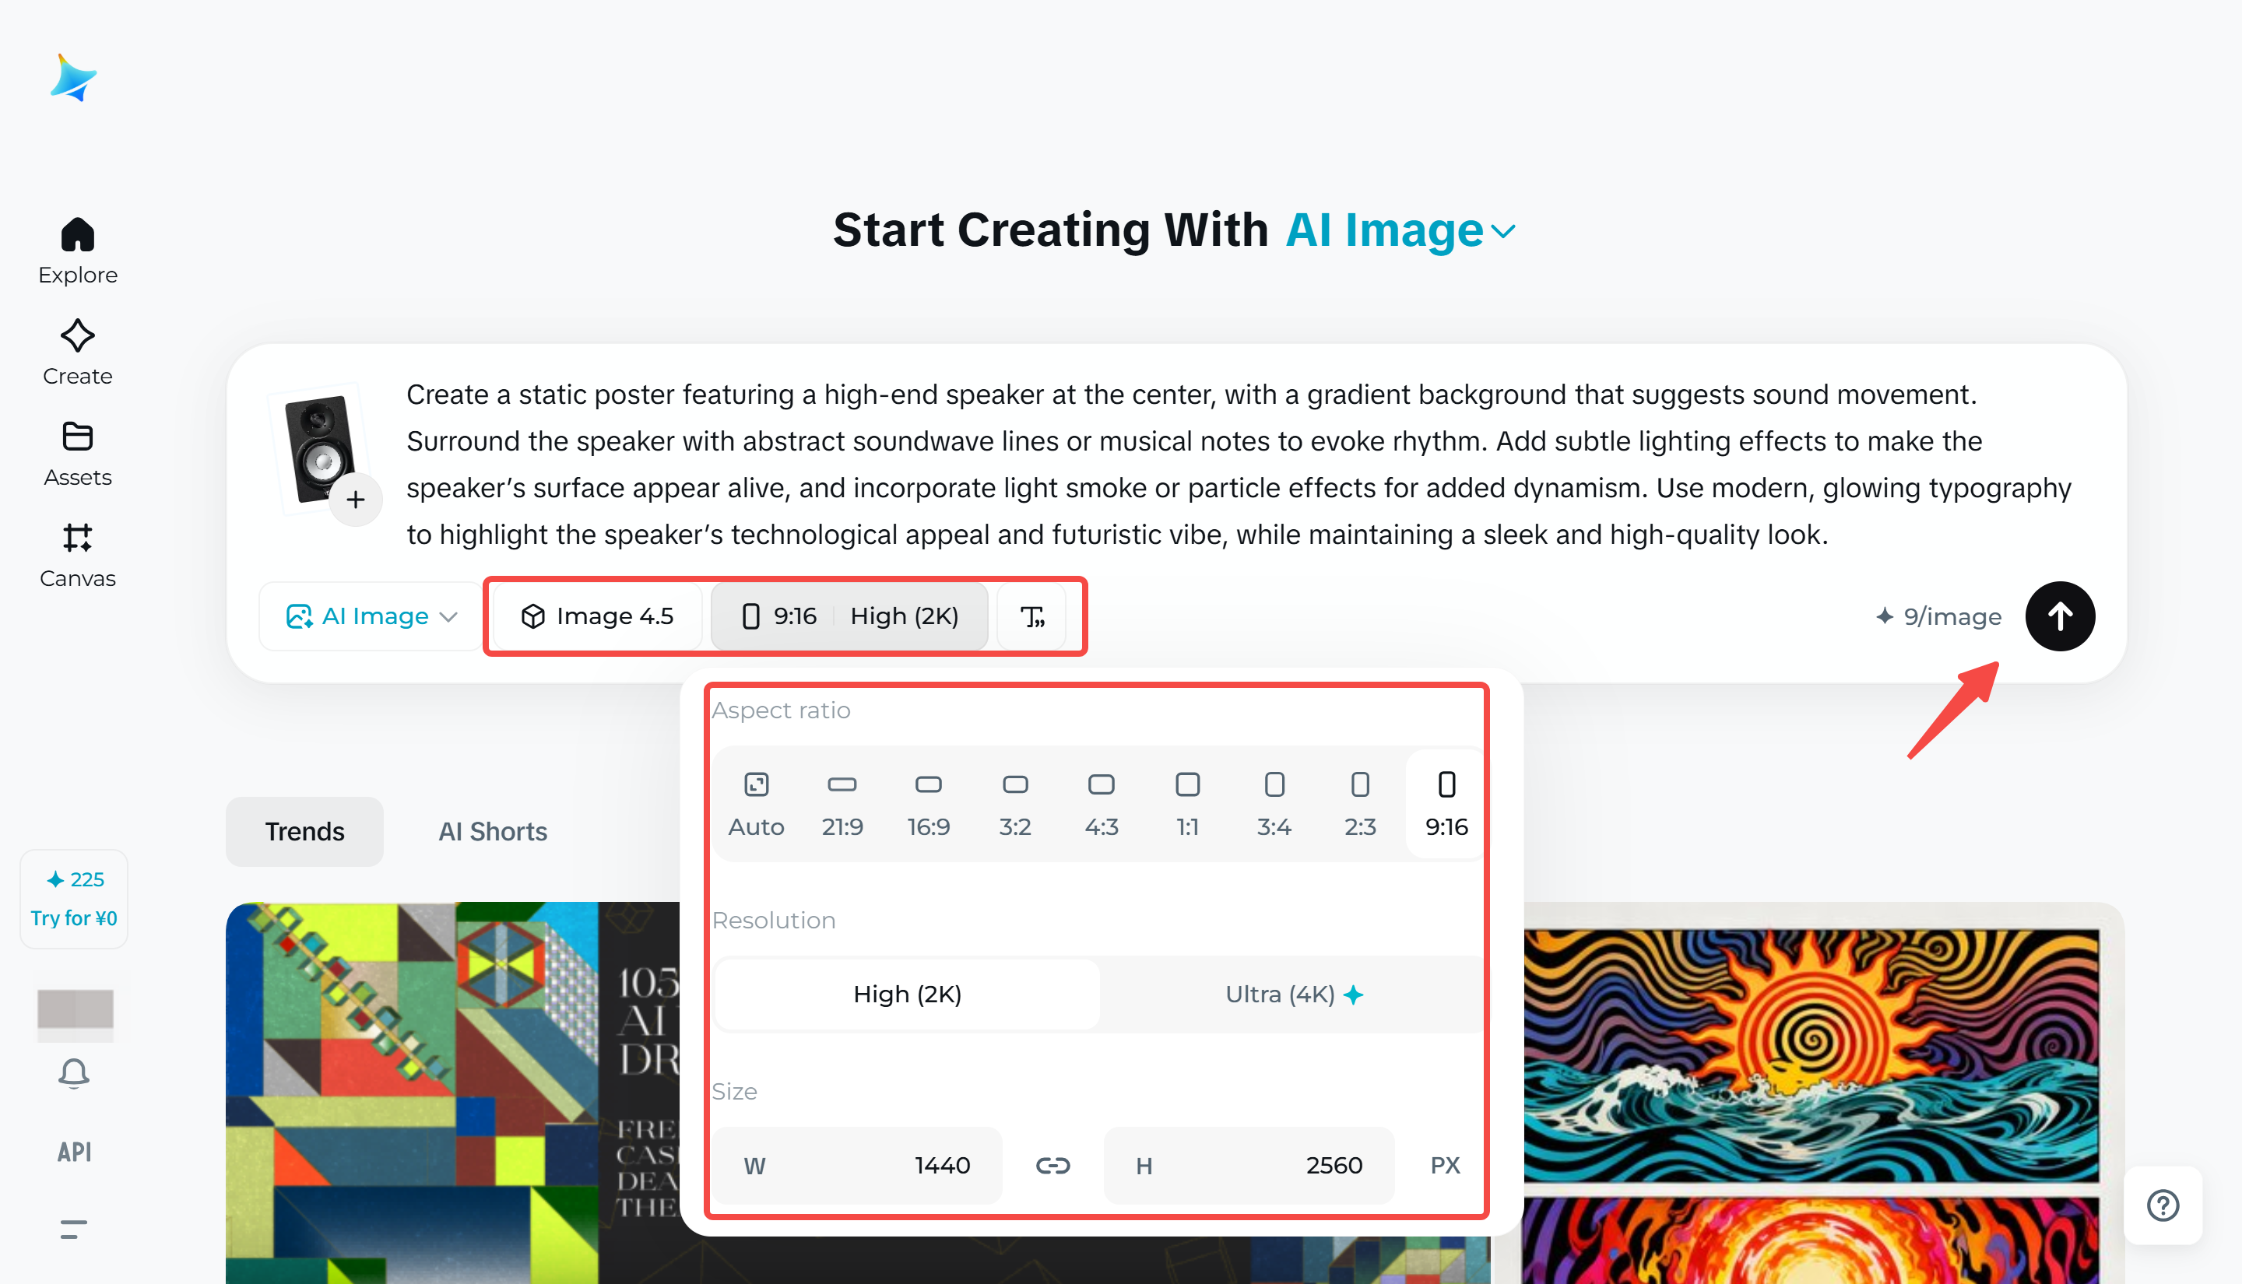
Task: Click the Try for ¥0 credits link
Action: [x=74, y=918]
